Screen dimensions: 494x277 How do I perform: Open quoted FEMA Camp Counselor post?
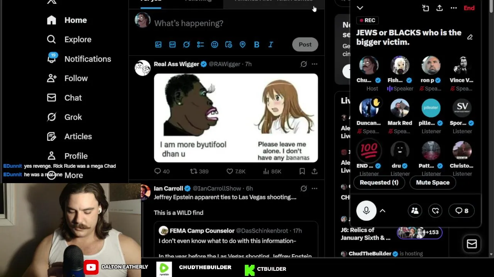pos(236,239)
